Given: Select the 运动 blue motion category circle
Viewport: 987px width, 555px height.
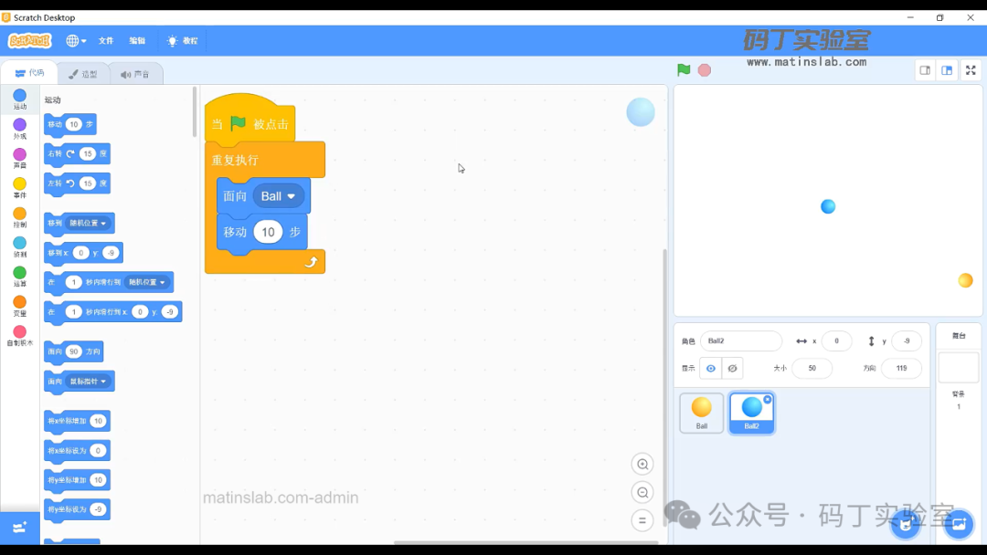Looking at the screenshot, I should tap(19, 96).
